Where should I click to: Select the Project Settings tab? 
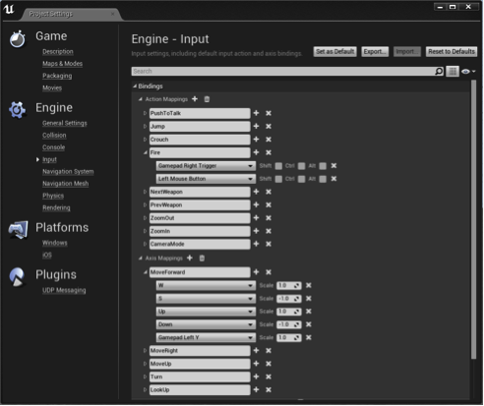[x=71, y=14]
